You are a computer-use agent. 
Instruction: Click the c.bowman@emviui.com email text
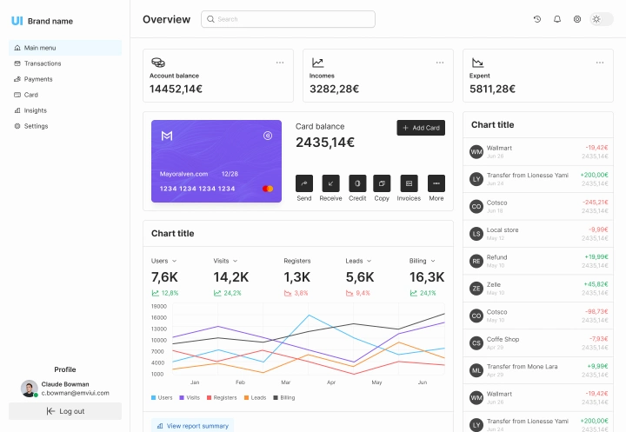[75, 393]
